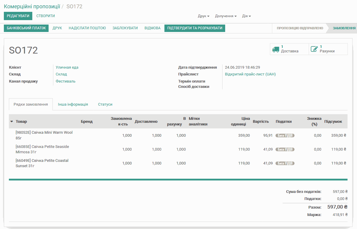Open the Друк dropdown menu
The width and height of the screenshot is (357, 229).
click(204, 16)
